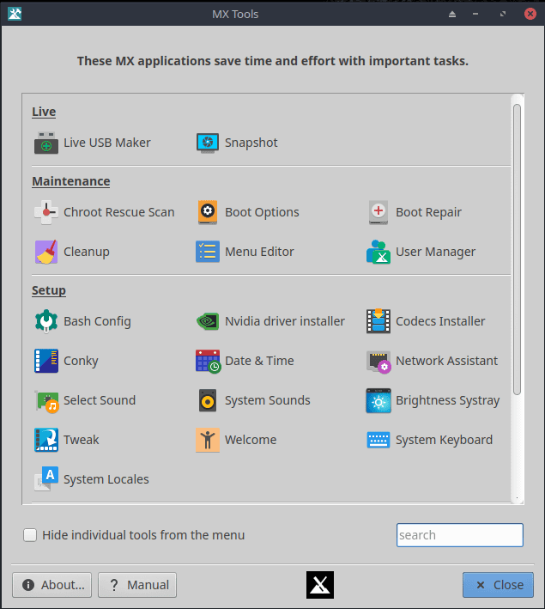This screenshot has height=609, width=545.
Task: Click the Codecs Installer label
Action: (440, 321)
